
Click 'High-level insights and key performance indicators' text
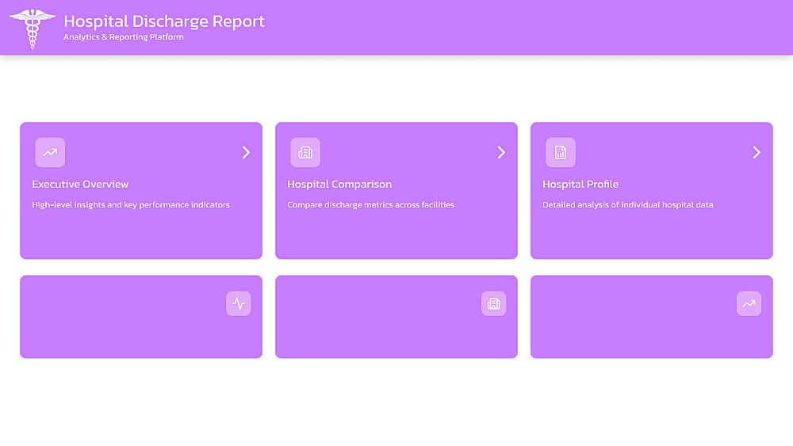point(131,204)
